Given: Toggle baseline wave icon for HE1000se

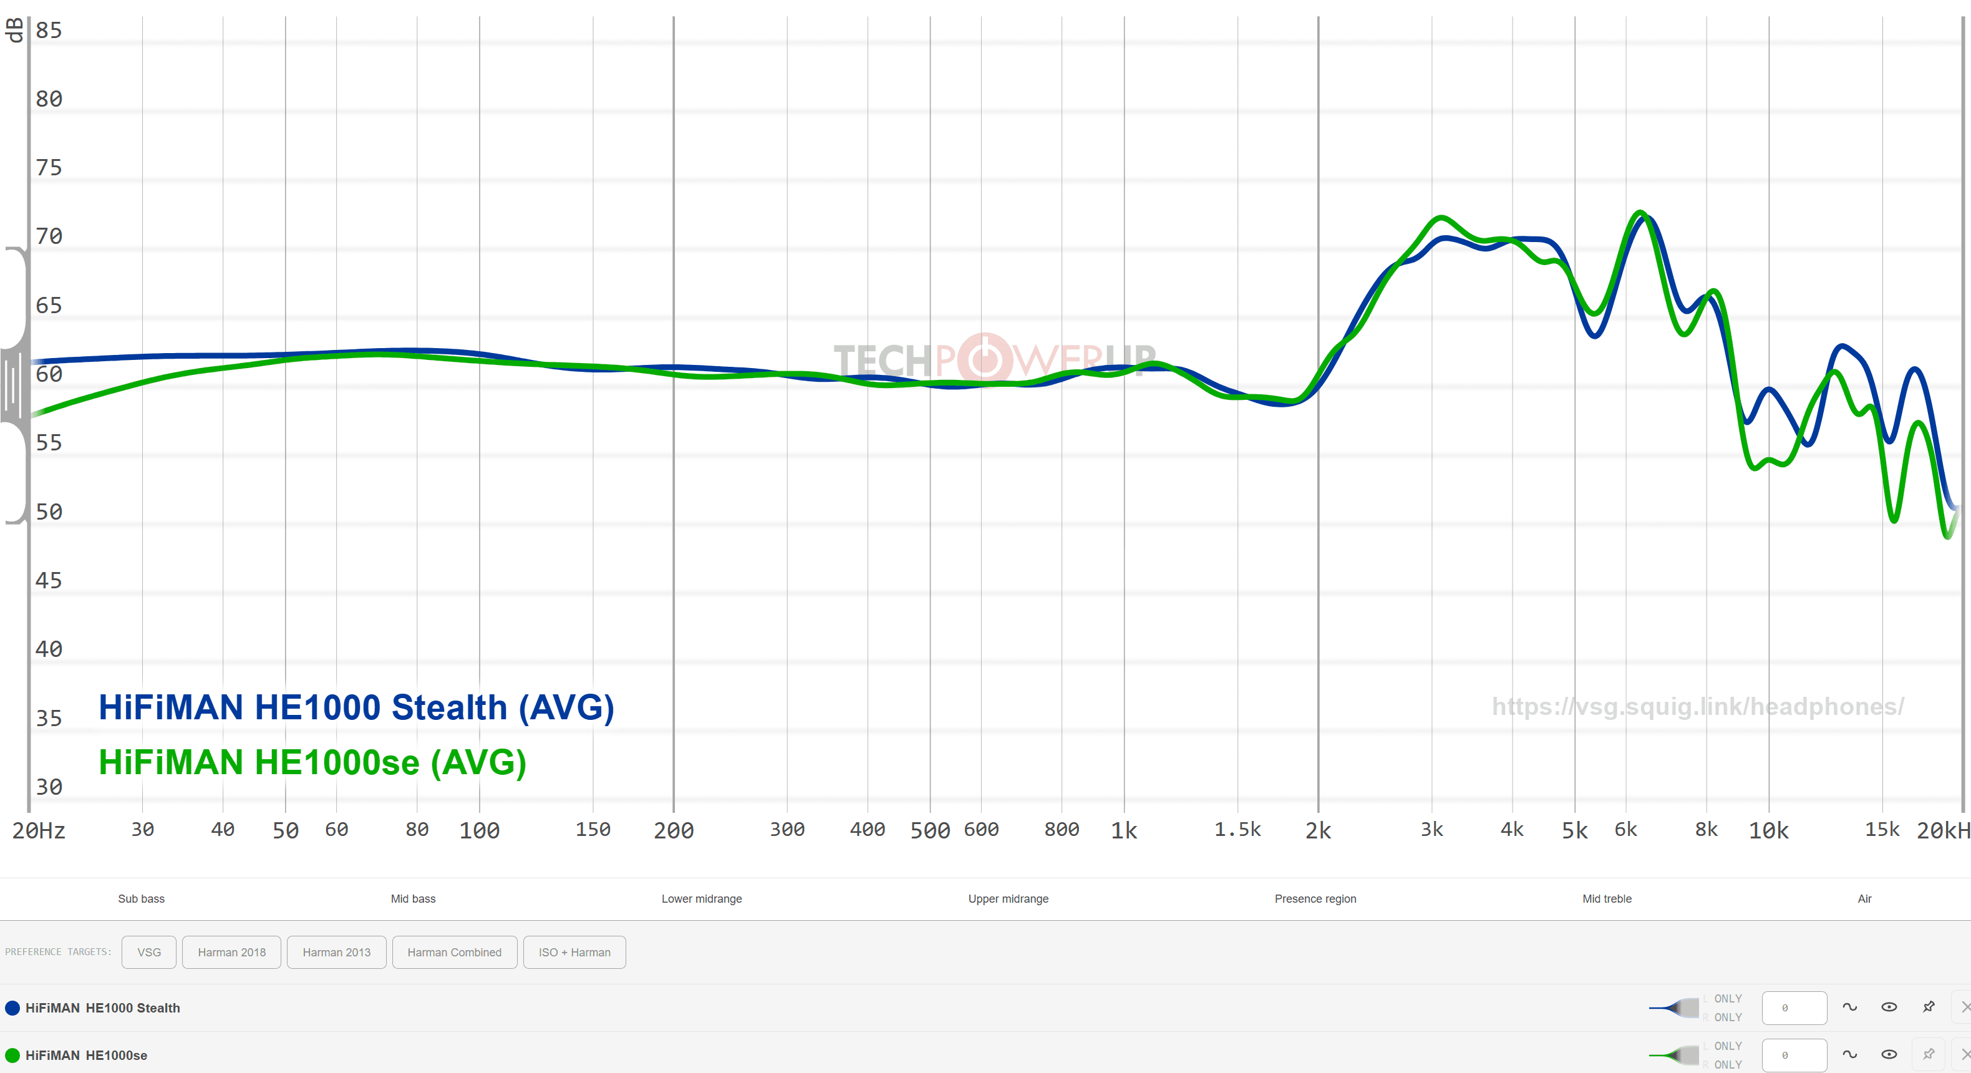Looking at the screenshot, I should (x=1849, y=1055).
